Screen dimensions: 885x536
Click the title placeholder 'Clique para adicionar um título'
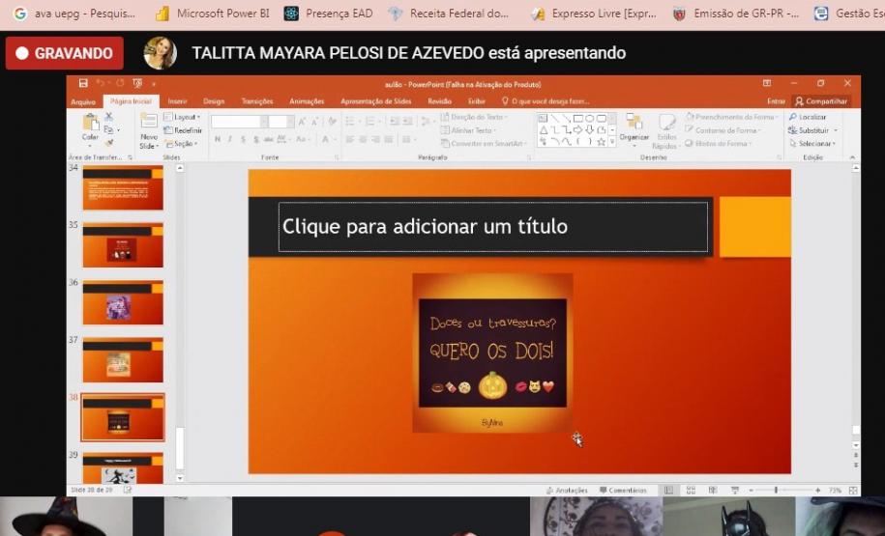pyautogui.click(x=492, y=227)
